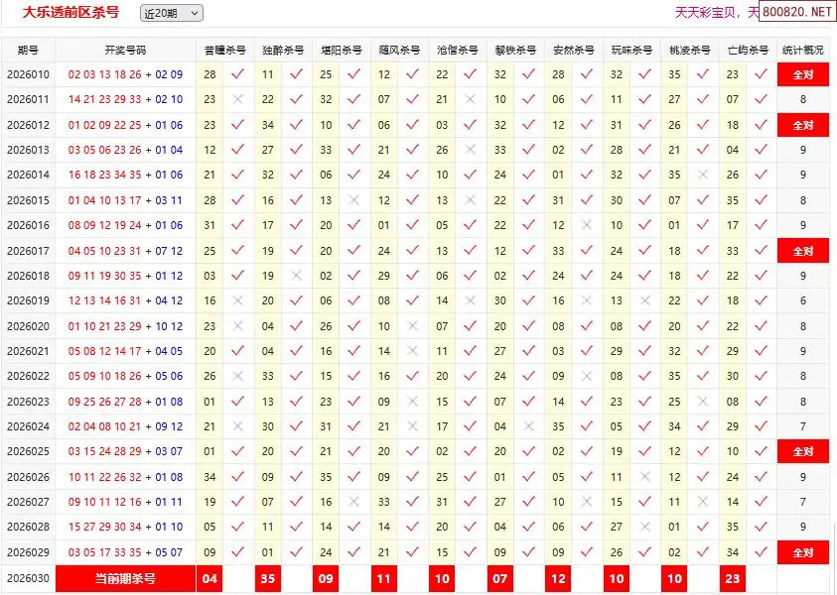The width and height of the screenshot is (837, 595).
Task: Click the checkmark for 黎铁杀号 in row 2026012
Action: pyautogui.click(x=528, y=125)
